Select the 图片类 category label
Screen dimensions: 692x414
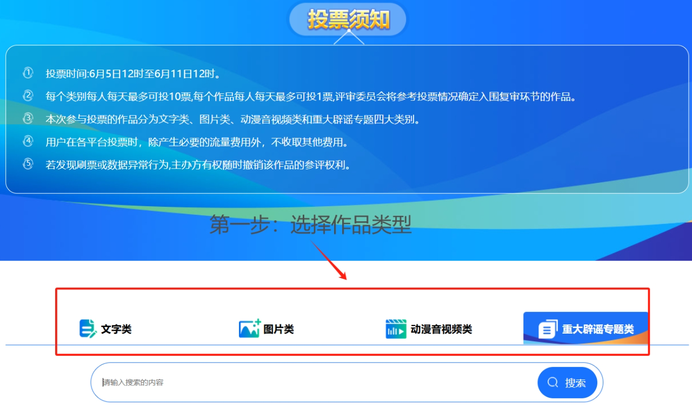(x=279, y=329)
